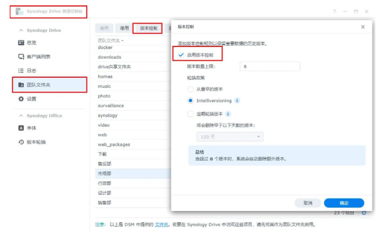Viewport: 391px width, 240px height.
Task: Select the 销售部 folder row
Action: point(133,203)
